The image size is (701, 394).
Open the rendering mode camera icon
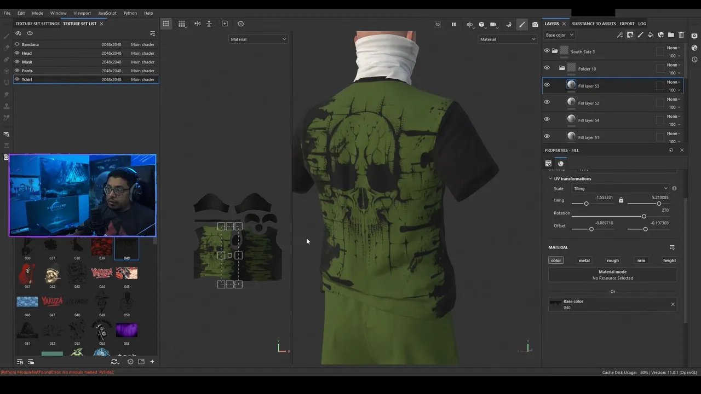click(x=535, y=24)
